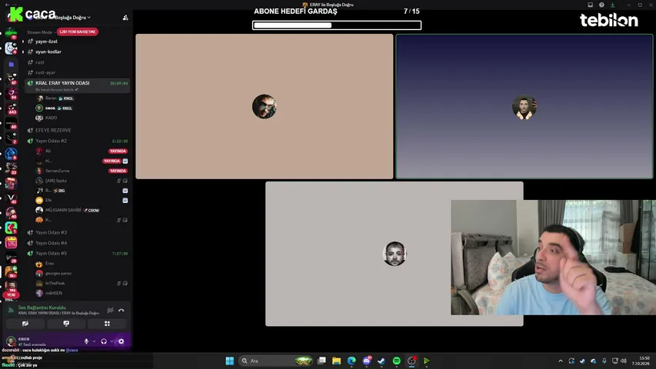Show hidden system tray icons chevron
This screenshot has height=369, width=656.
pos(561,361)
